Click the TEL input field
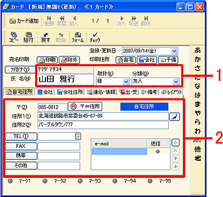Image resolution: width=223 pixels, height=197 pixels. pyautogui.click(x=56, y=137)
